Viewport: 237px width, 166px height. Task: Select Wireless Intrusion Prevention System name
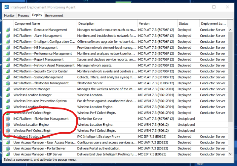click(40, 101)
